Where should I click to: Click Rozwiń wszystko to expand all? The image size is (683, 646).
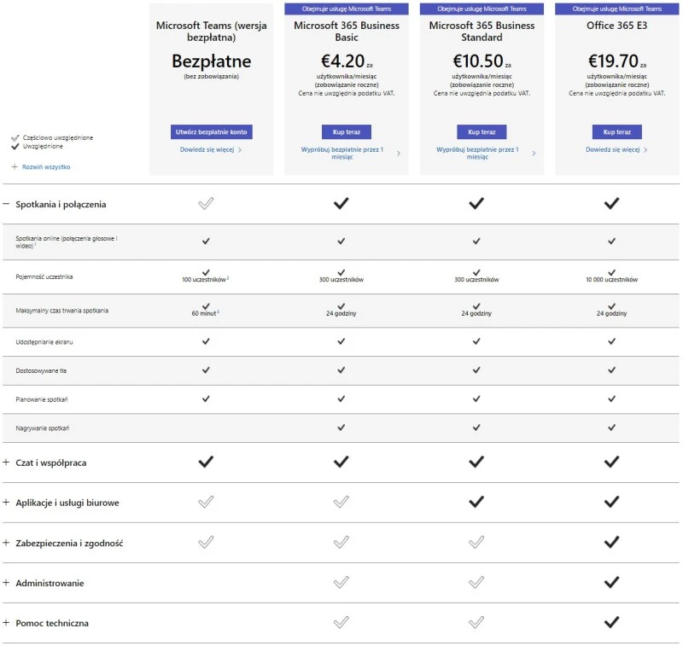[46, 166]
